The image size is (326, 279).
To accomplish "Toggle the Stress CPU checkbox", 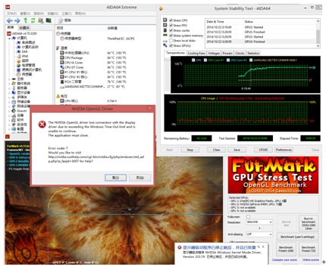I will click(x=171, y=20).
